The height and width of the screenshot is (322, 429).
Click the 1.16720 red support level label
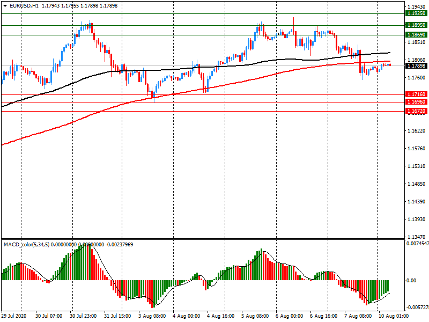pos(416,111)
